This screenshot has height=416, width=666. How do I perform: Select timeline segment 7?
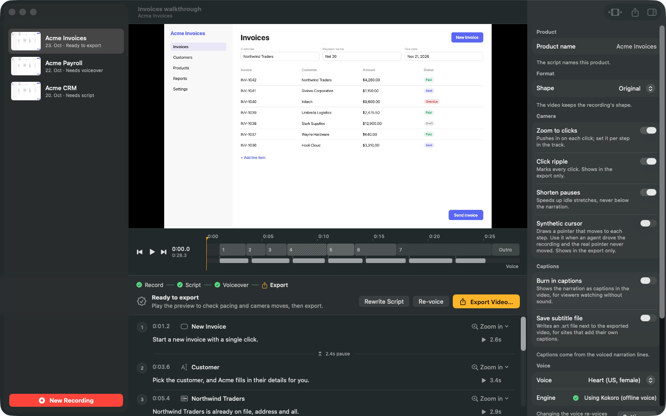pyautogui.click(x=444, y=250)
